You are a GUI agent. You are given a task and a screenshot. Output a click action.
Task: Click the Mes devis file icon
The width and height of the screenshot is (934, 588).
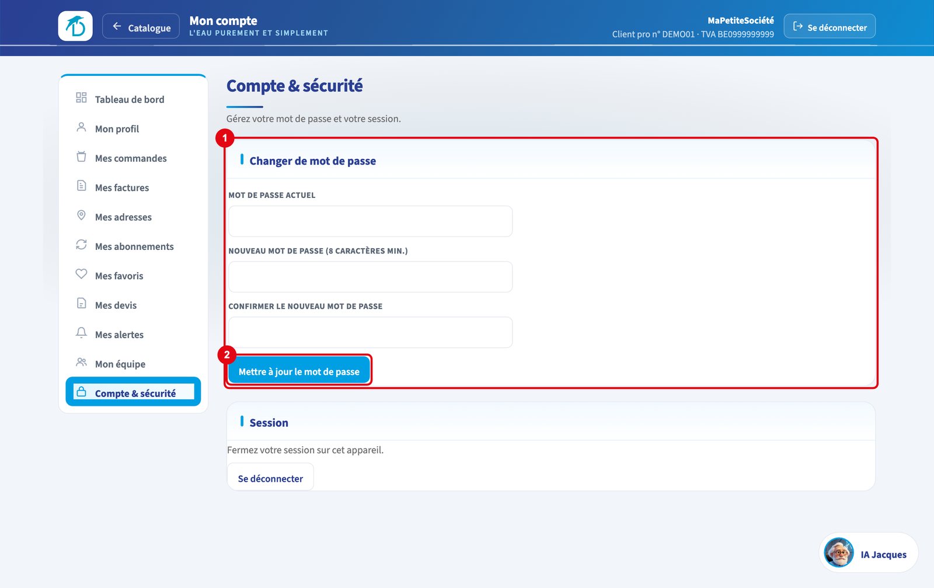tap(81, 303)
